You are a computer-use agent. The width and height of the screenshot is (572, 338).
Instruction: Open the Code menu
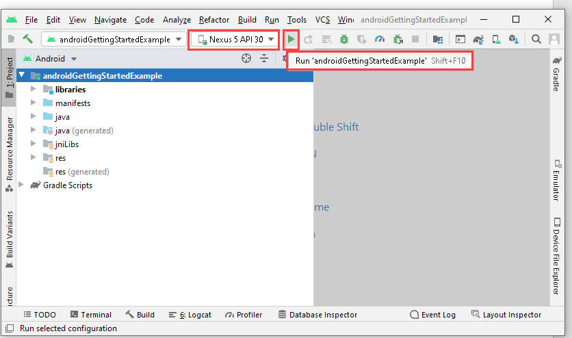(144, 20)
